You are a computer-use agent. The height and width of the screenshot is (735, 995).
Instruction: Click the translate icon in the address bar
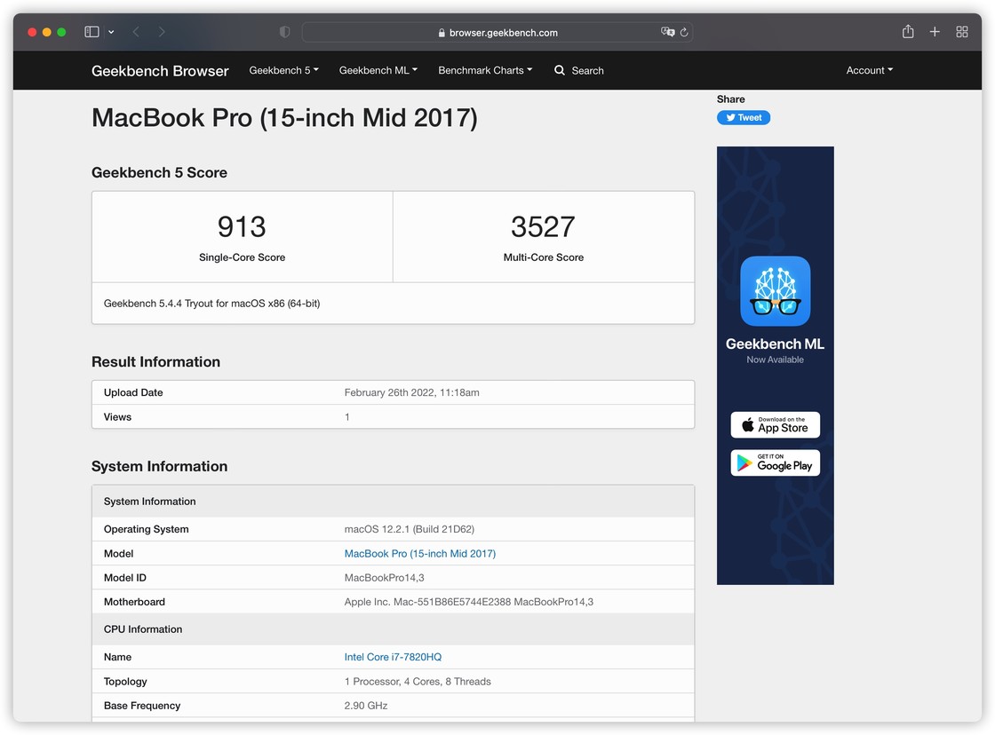pos(667,32)
